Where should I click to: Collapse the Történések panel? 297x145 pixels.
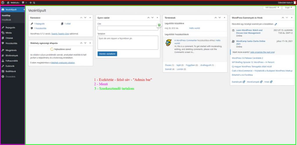[x=224, y=18]
